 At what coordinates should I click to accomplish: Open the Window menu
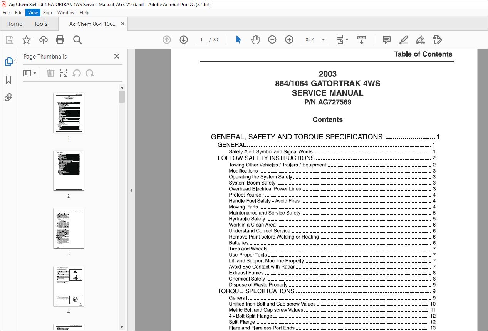66,13
